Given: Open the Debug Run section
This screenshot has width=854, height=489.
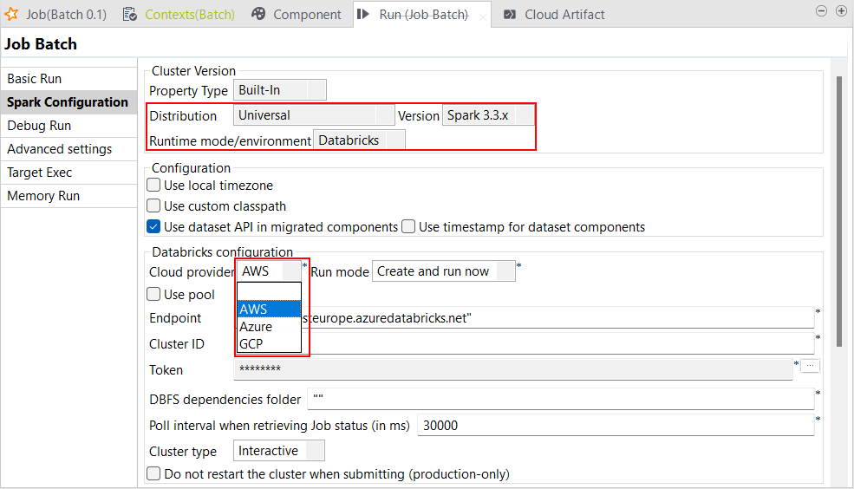Looking at the screenshot, I should pos(39,126).
